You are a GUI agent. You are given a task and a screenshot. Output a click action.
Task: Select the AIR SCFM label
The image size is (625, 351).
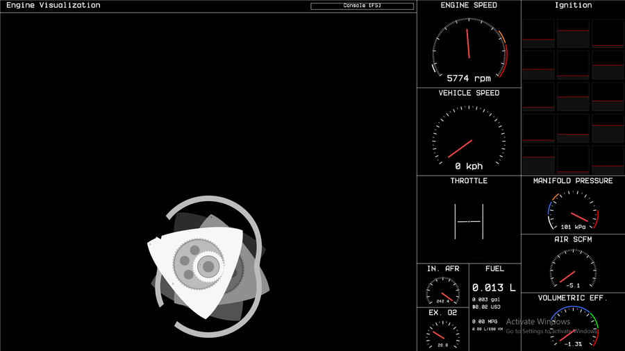click(573, 239)
